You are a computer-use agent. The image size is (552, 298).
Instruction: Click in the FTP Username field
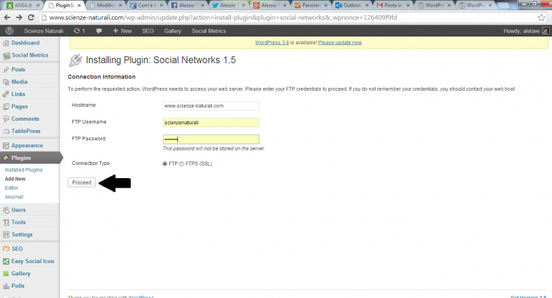211,123
